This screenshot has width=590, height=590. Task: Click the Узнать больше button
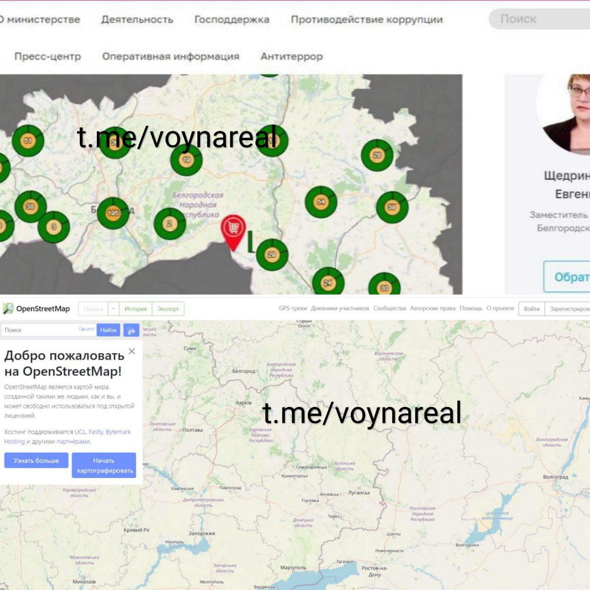coord(36,460)
